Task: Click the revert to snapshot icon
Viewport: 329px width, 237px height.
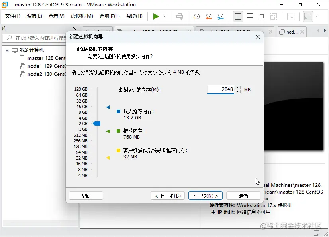Action: (x=209, y=16)
